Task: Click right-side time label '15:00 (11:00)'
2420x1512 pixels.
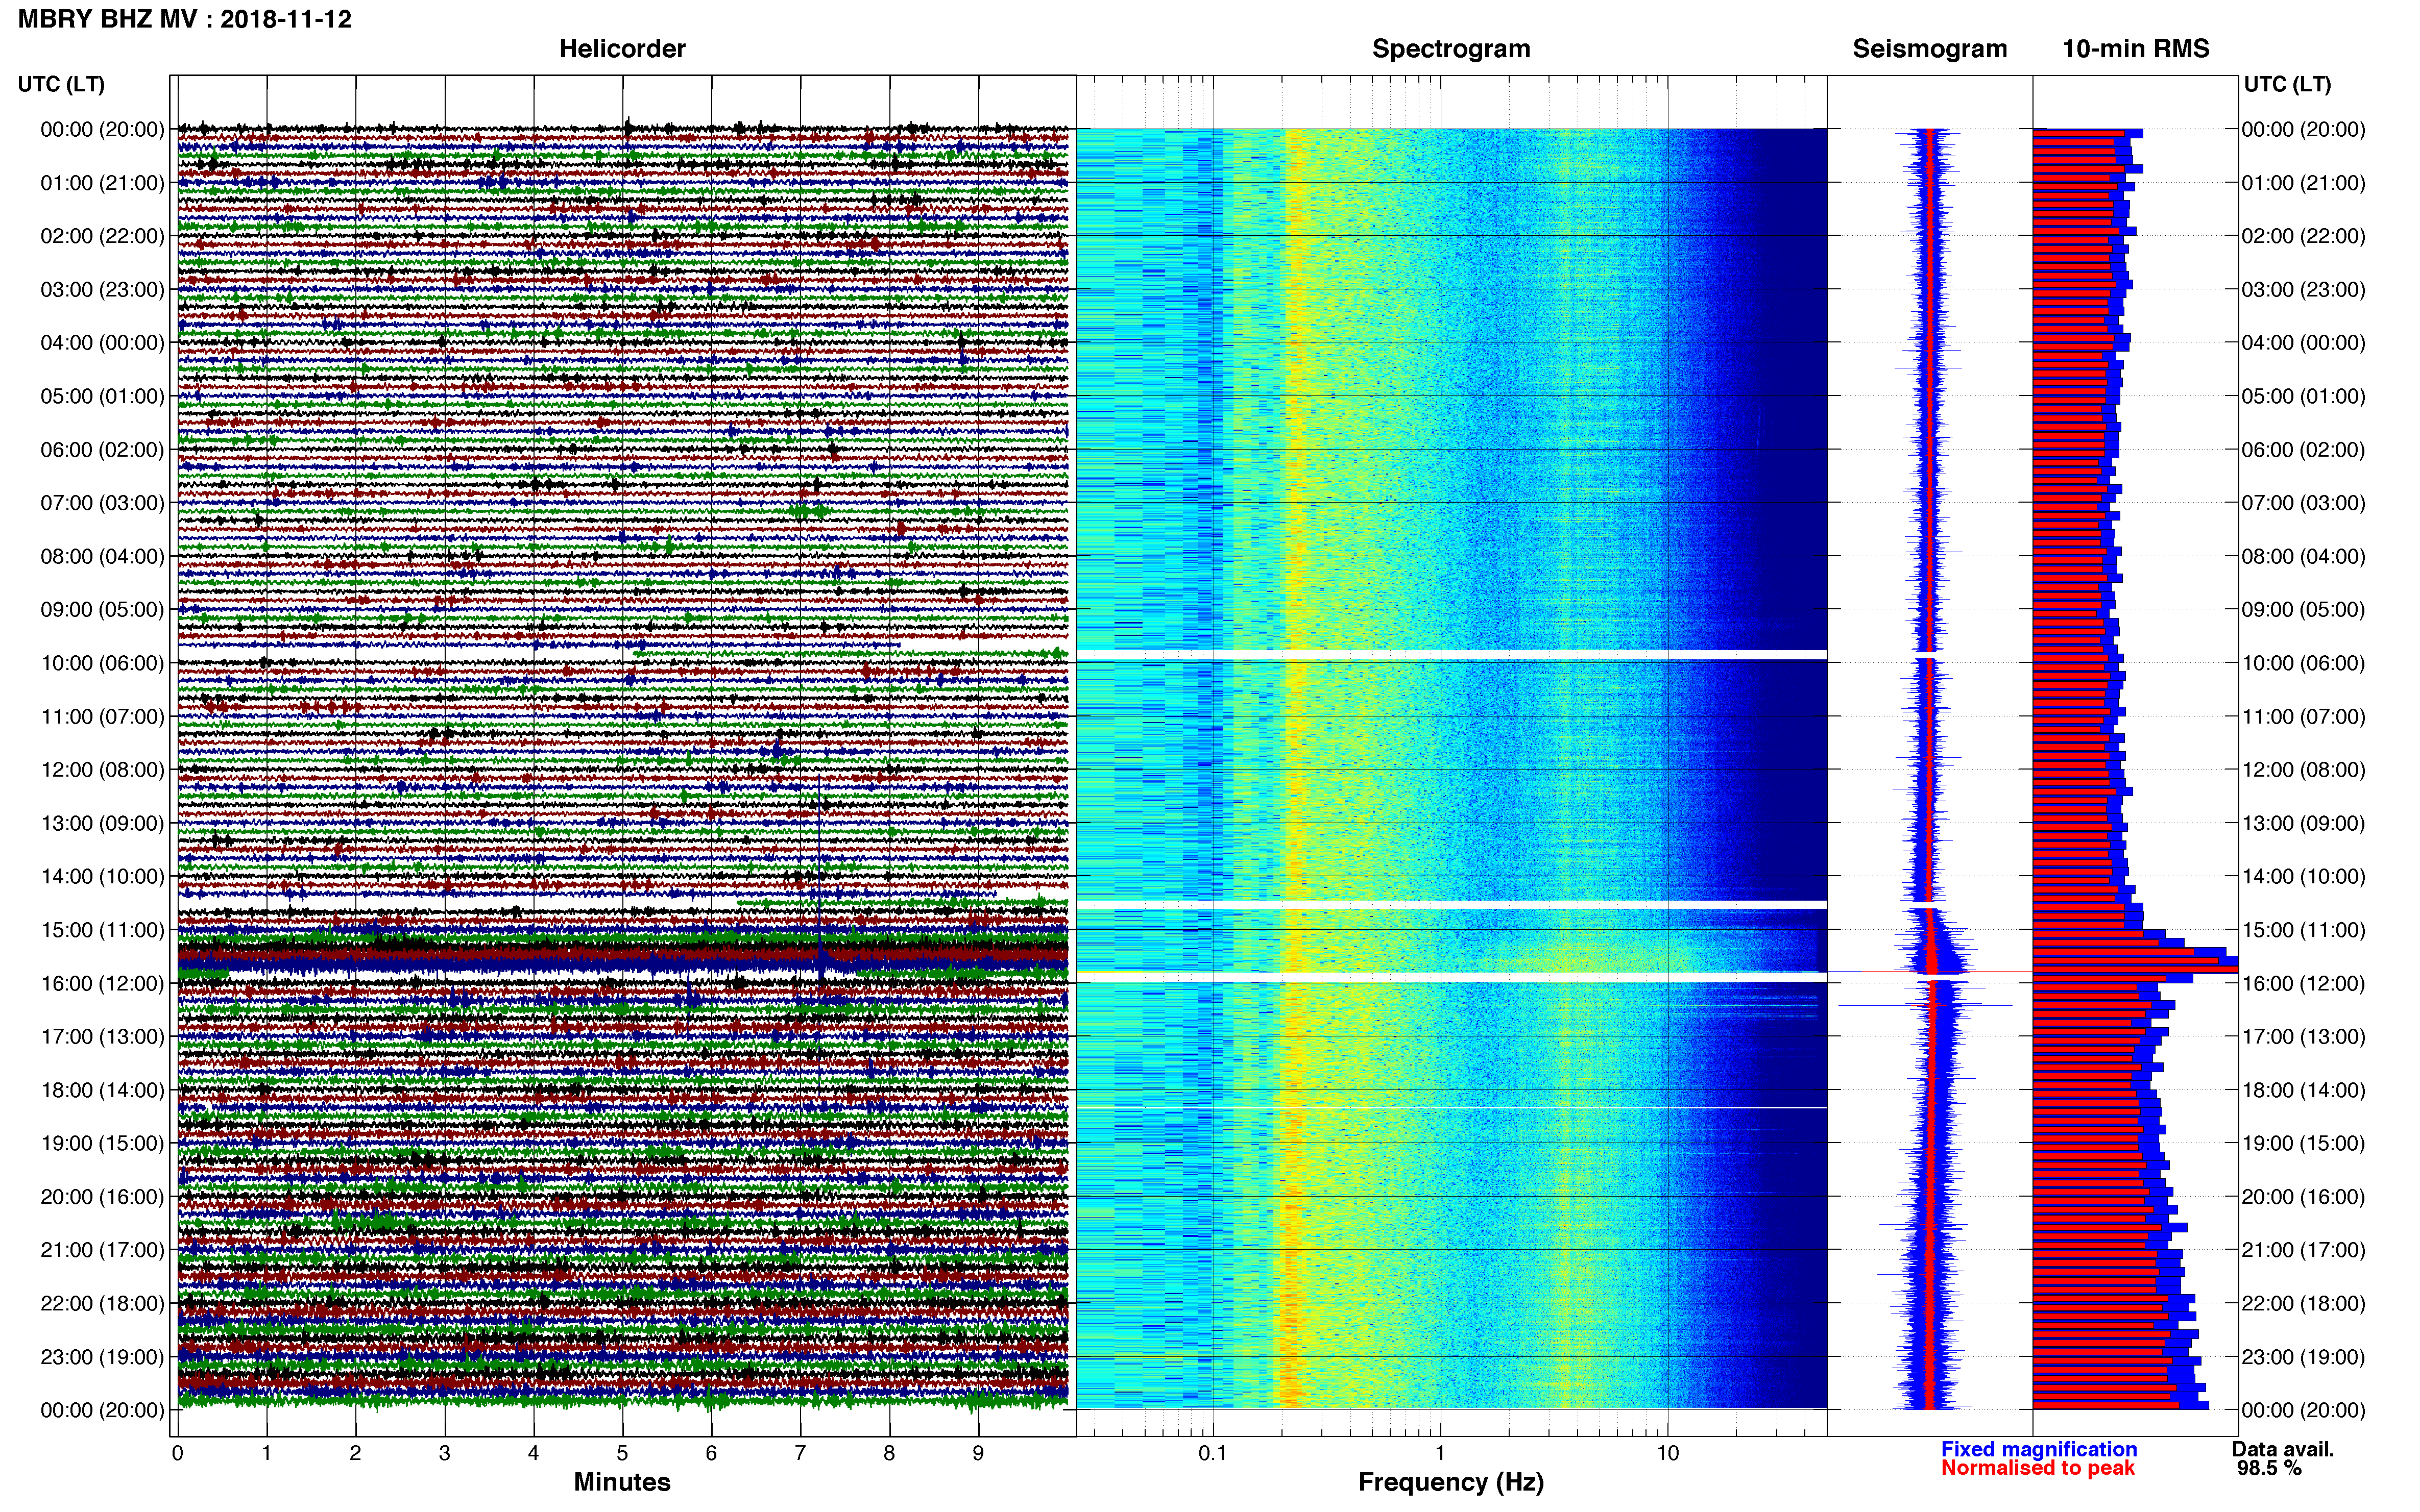Action: click(x=2303, y=930)
